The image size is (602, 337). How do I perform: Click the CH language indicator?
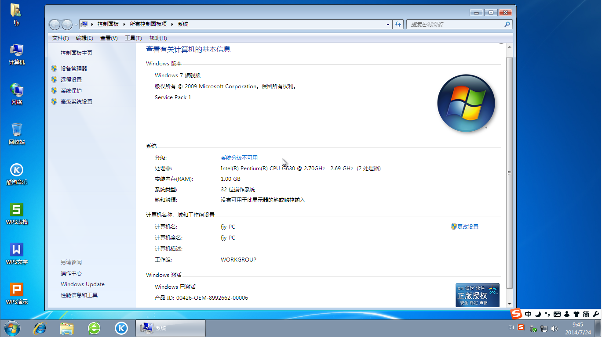[511, 328]
